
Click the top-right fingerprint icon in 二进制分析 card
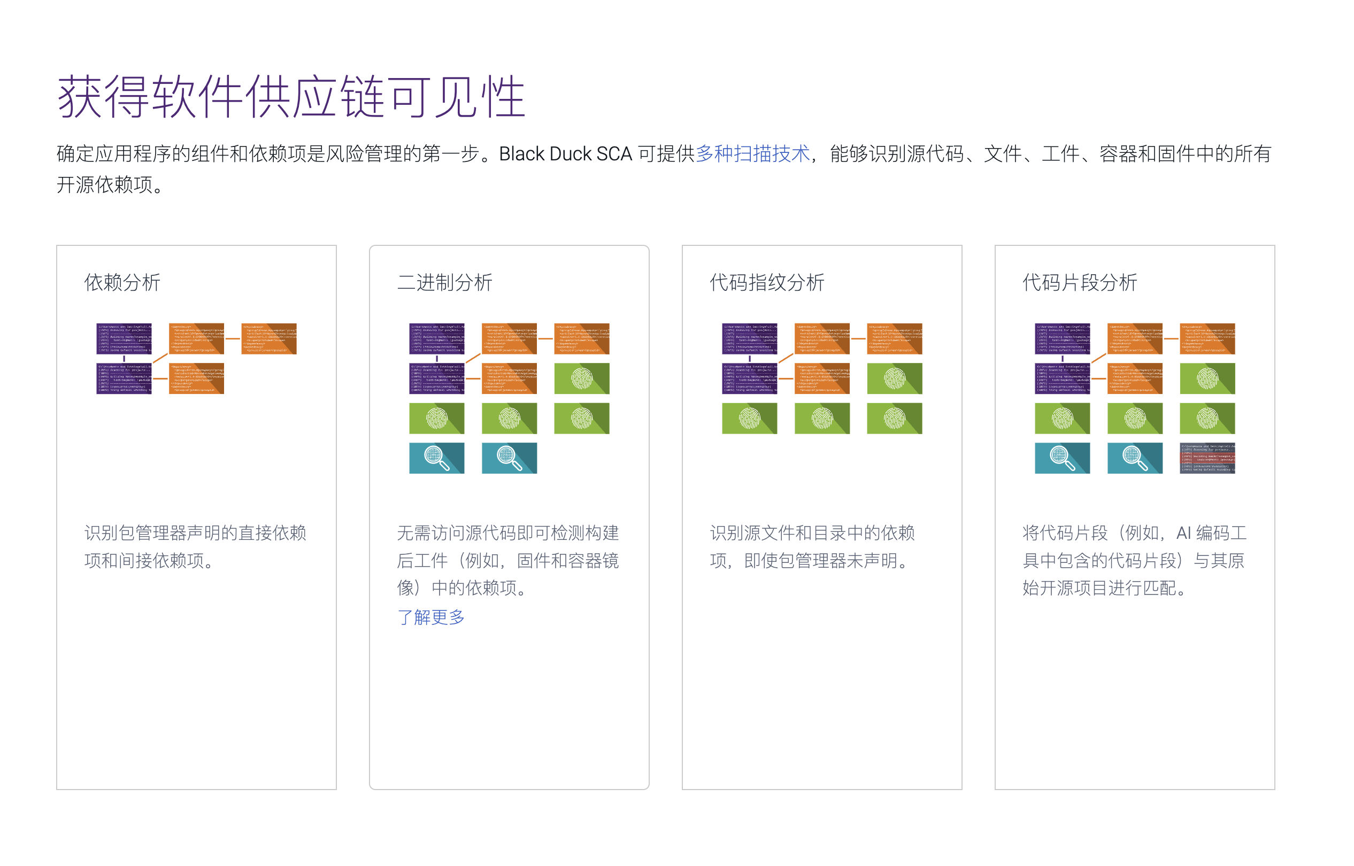[x=582, y=378]
